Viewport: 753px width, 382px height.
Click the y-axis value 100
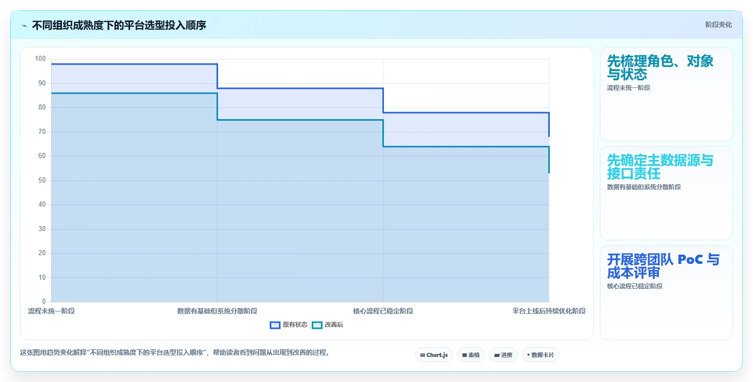(40, 59)
